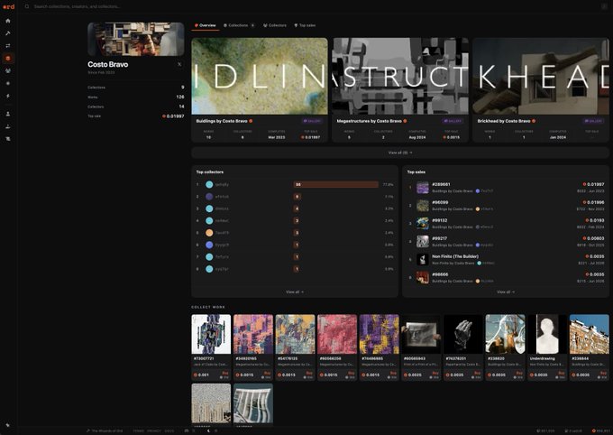This screenshot has height=435, width=613.
Task: Open the single user profile icon in sidebar
Action: [x=8, y=114]
